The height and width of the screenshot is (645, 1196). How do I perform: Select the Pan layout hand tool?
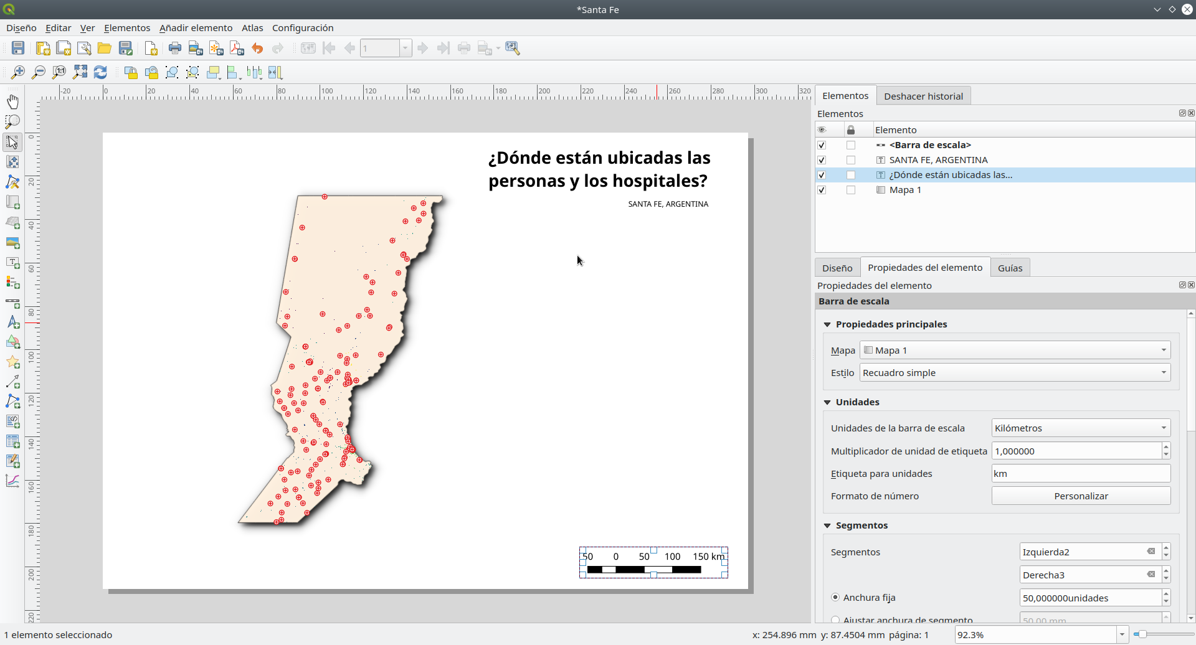[12, 101]
